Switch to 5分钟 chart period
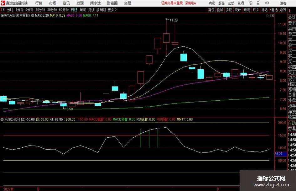The image size is (296, 191). pyautogui.click(x=29, y=10)
